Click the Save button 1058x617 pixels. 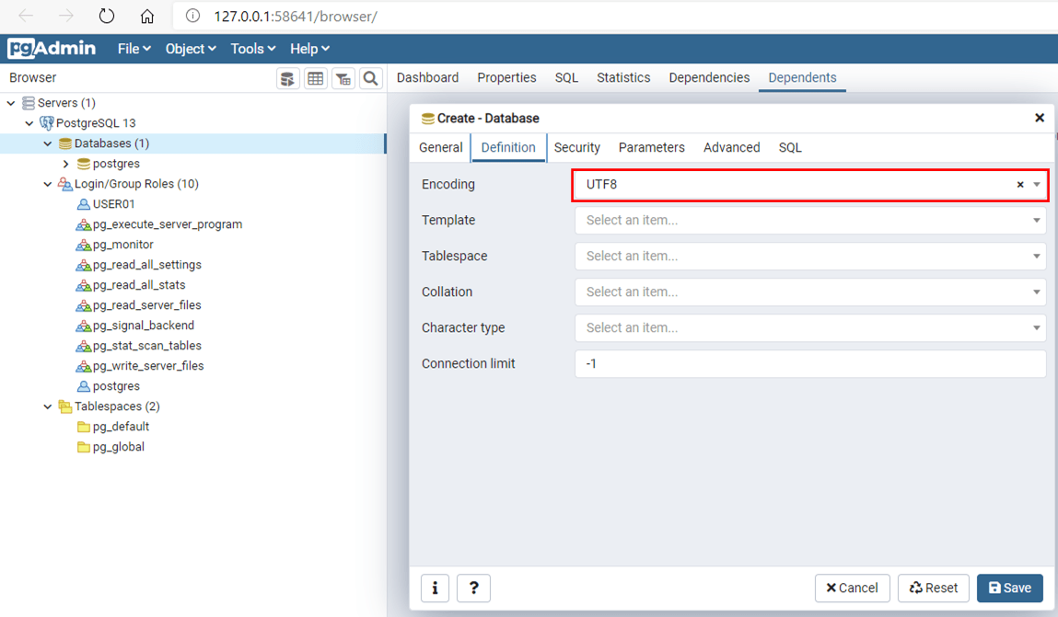(x=1009, y=588)
